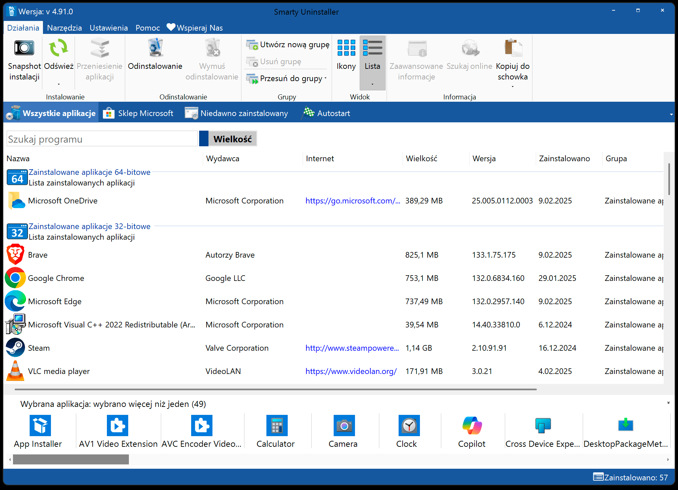Screen dimensions: 678x490
Task: Select Google LLC publisher cell
Action: click(225, 278)
